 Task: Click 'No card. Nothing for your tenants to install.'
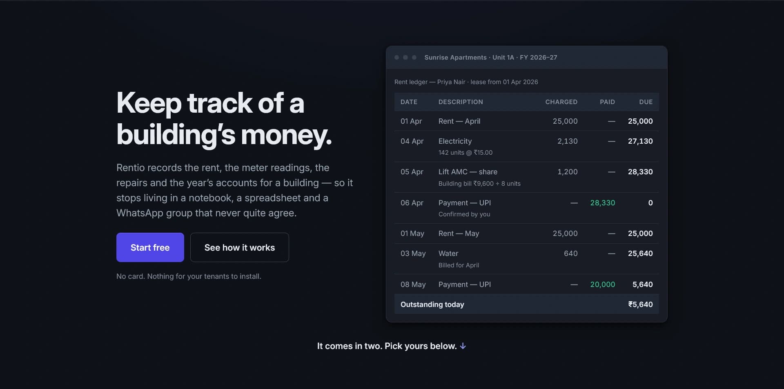point(189,276)
